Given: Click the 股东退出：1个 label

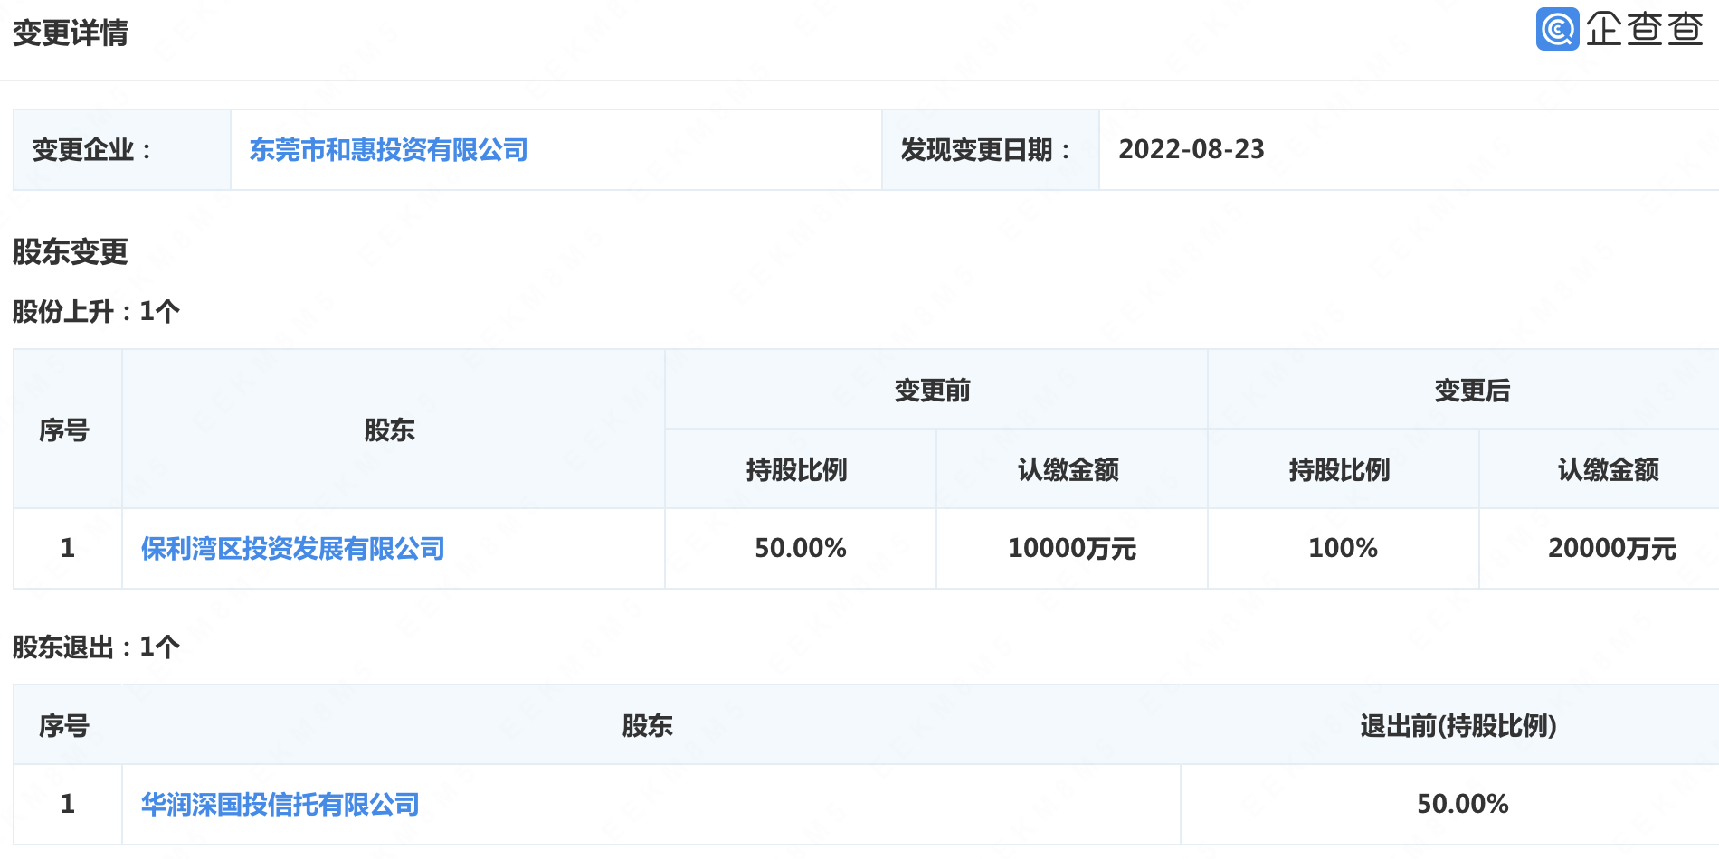Looking at the screenshot, I should pos(96,647).
